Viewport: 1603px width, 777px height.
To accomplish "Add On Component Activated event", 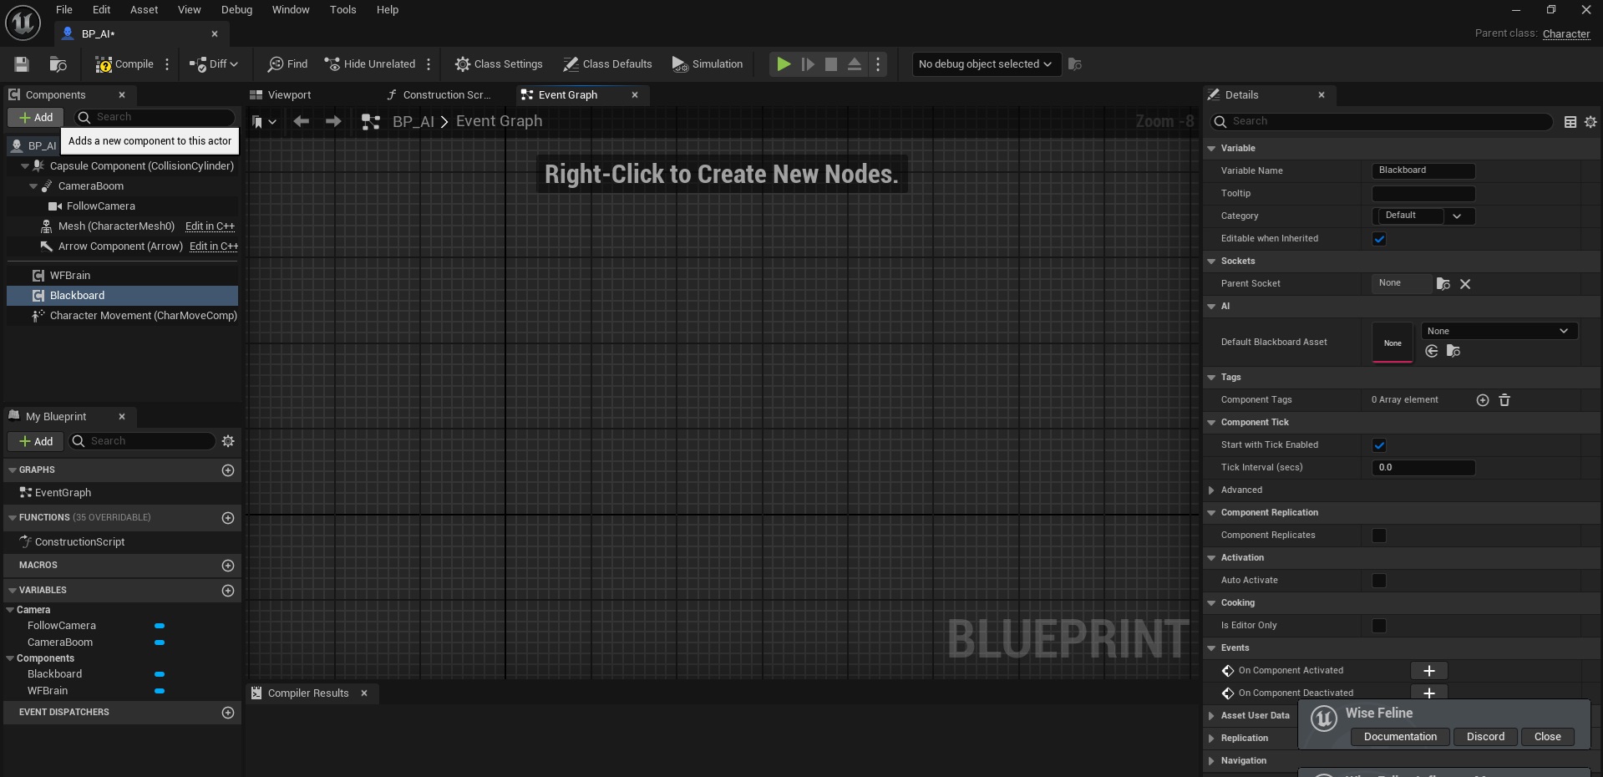I will coord(1428,671).
